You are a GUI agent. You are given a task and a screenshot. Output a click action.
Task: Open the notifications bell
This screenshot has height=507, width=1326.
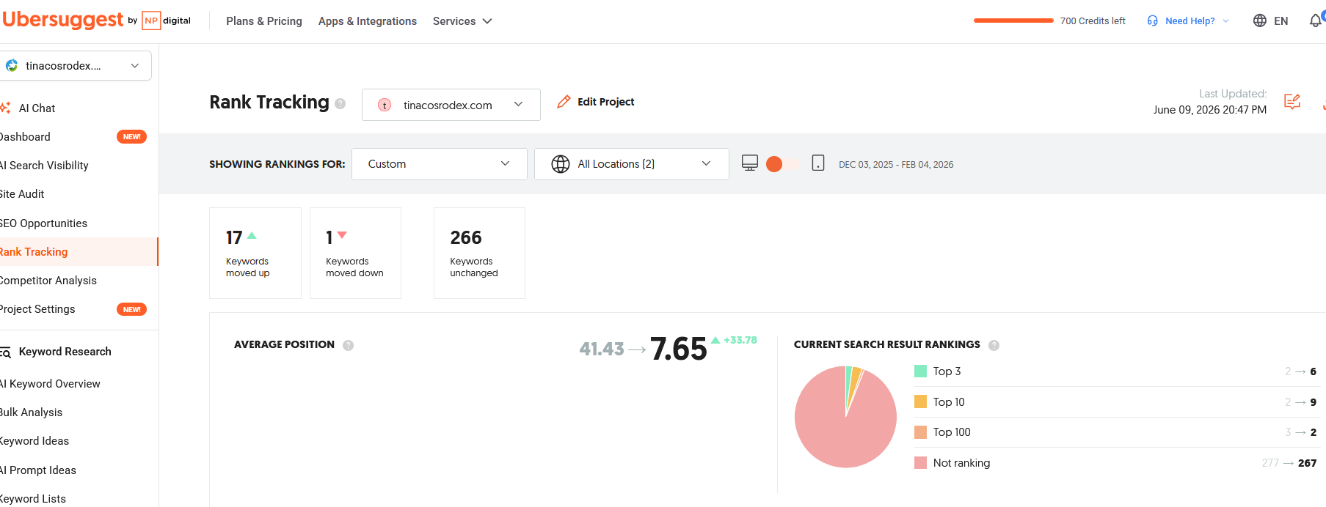coord(1316,21)
